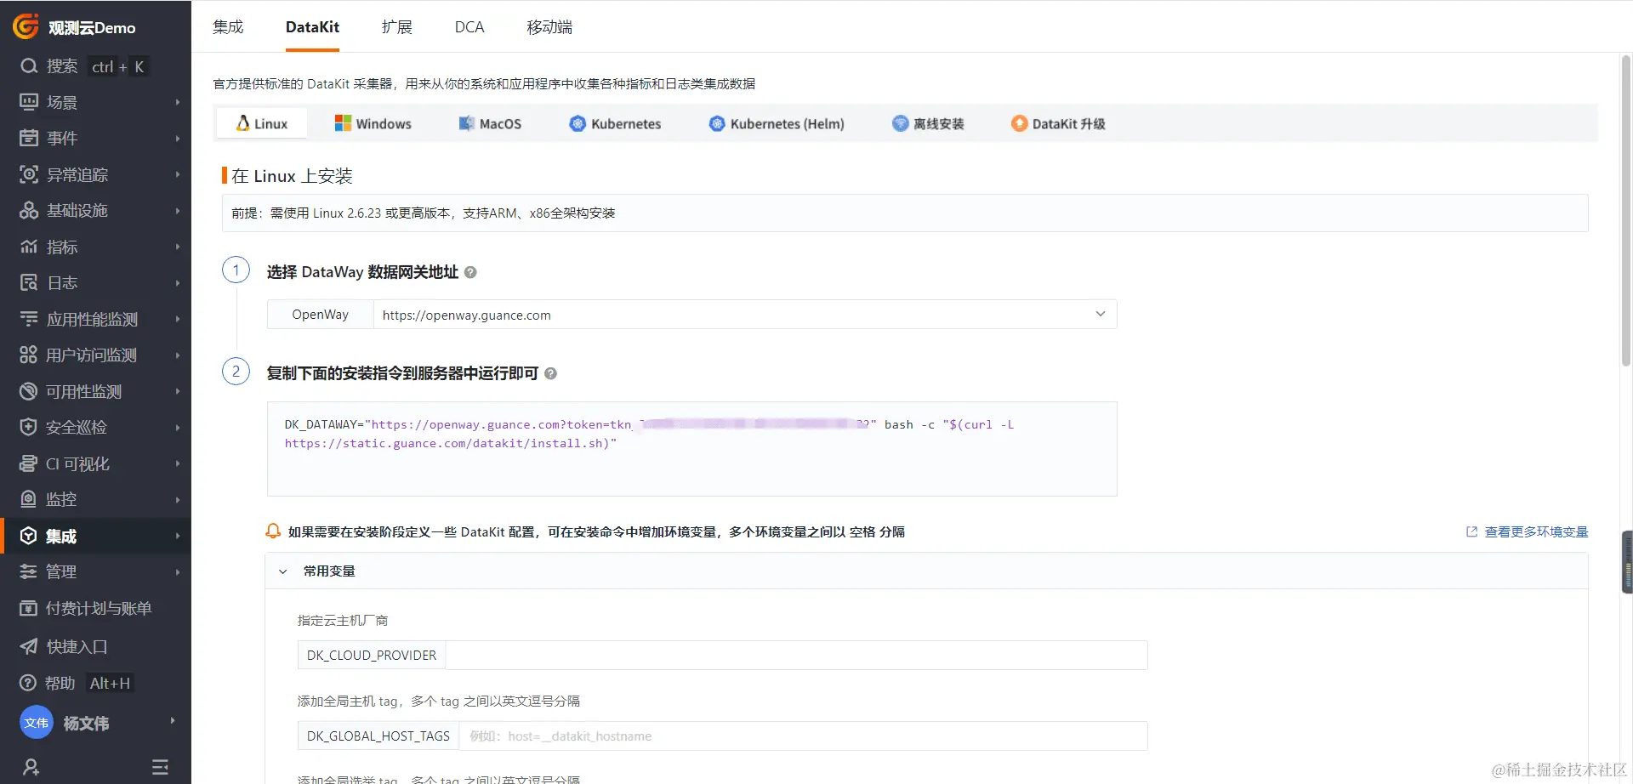Click the 可用性监测 icon
The width and height of the screenshot is (1633, 784).
[x=29, y=391]
